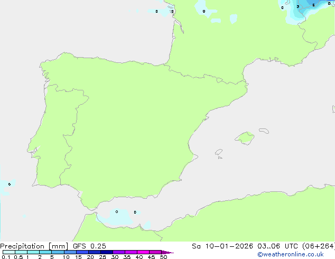This screenshot has width=335, height=259.
Task: Click the Menorca island outline
Action: 263,129
